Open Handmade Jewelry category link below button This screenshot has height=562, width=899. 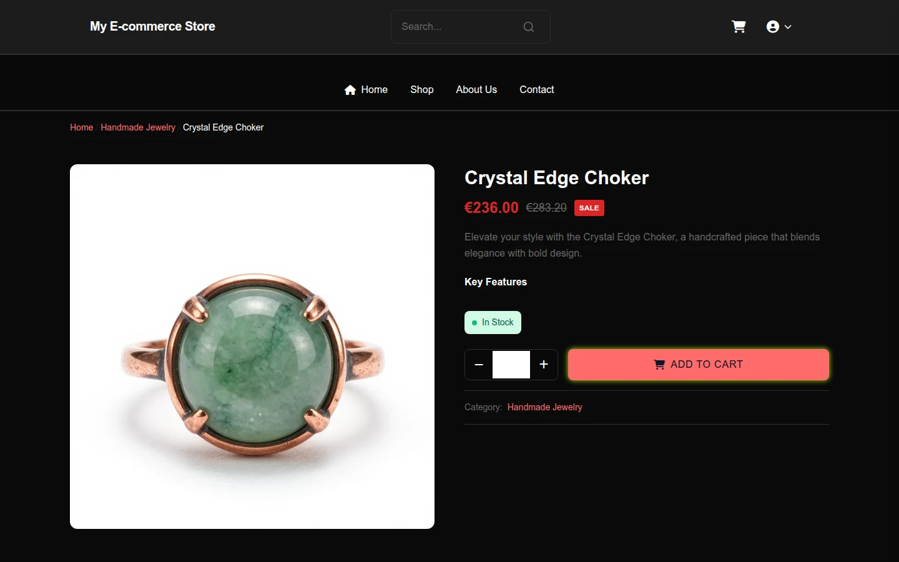coord(544,407)
